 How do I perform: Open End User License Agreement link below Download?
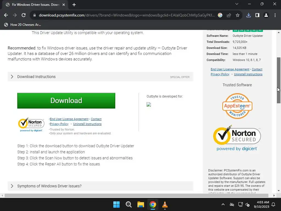pos(69,119)
